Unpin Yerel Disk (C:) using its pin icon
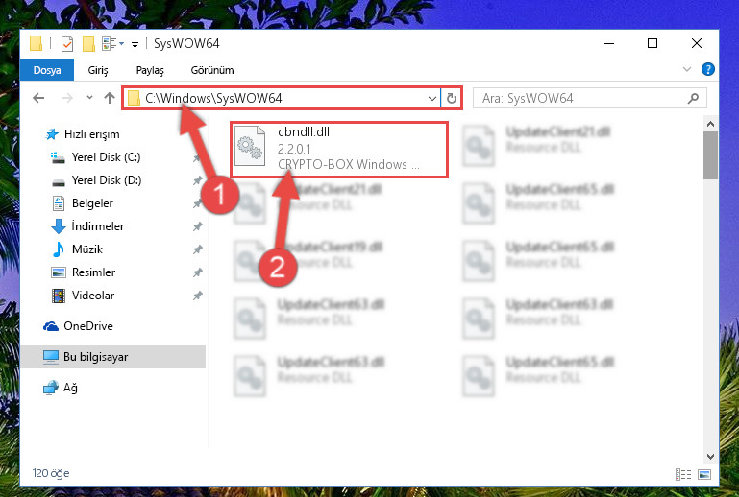Image resolution: width=739 pixels, height=497 pixels. point(197,157)
